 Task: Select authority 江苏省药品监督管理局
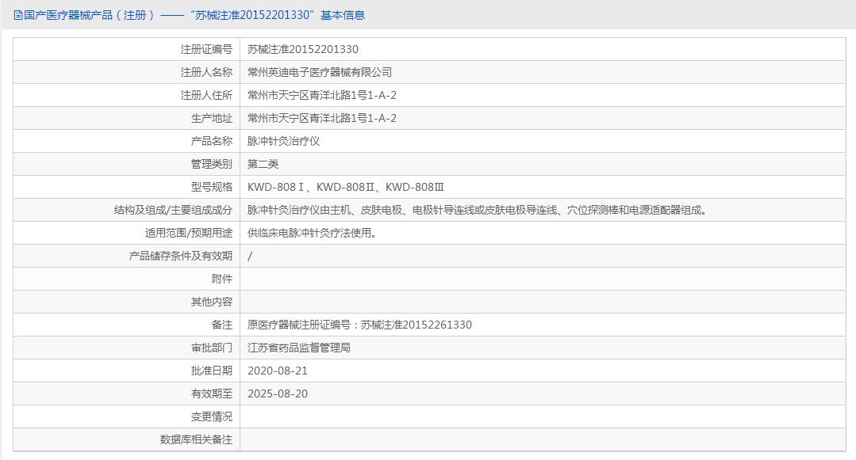click(x=298, y=348)
